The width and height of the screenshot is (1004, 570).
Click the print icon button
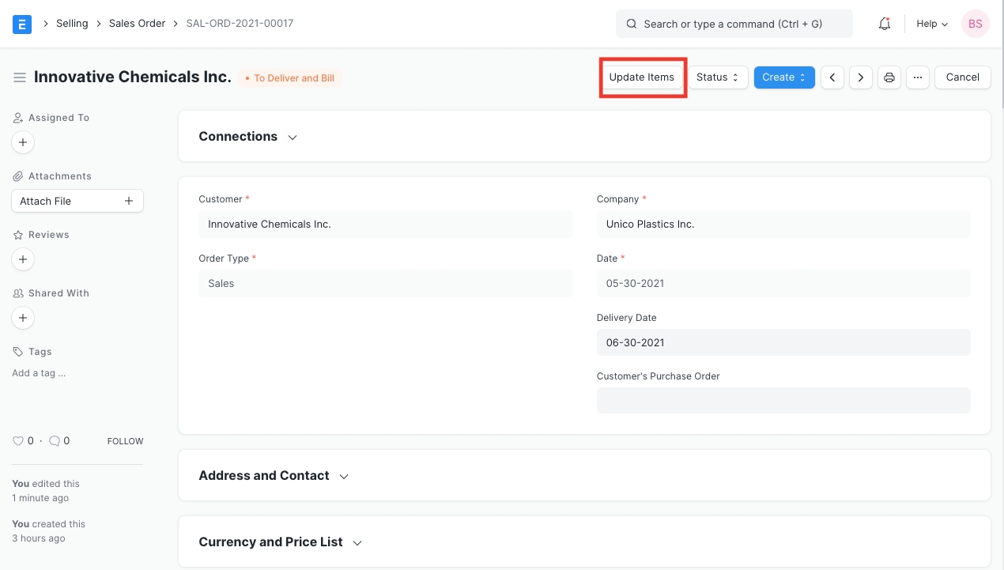pyautogui.click(x=889, y=77)
